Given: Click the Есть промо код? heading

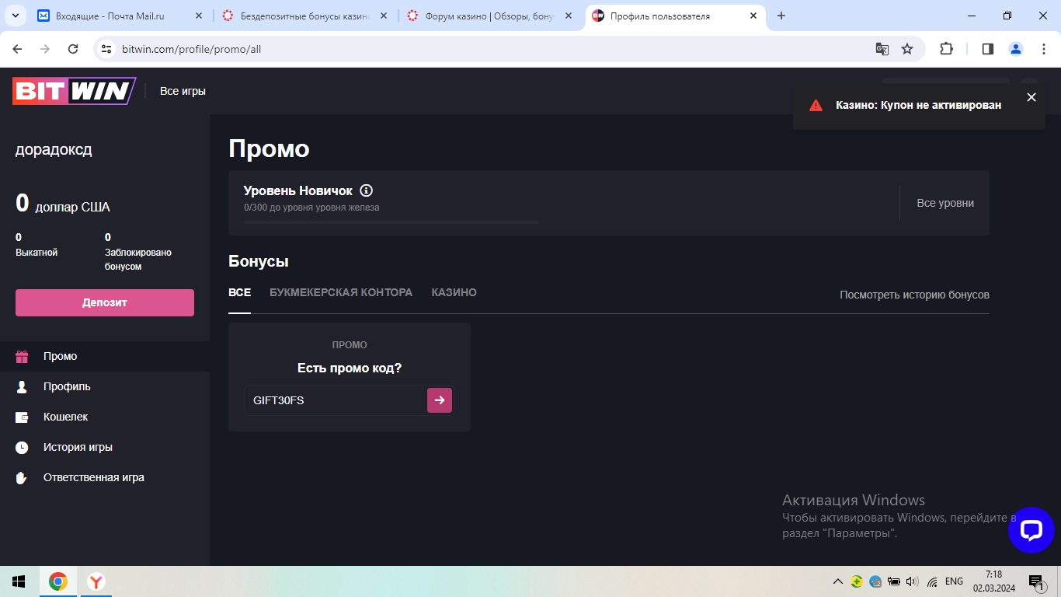Looking at the screenshot, I should [350, 368].
